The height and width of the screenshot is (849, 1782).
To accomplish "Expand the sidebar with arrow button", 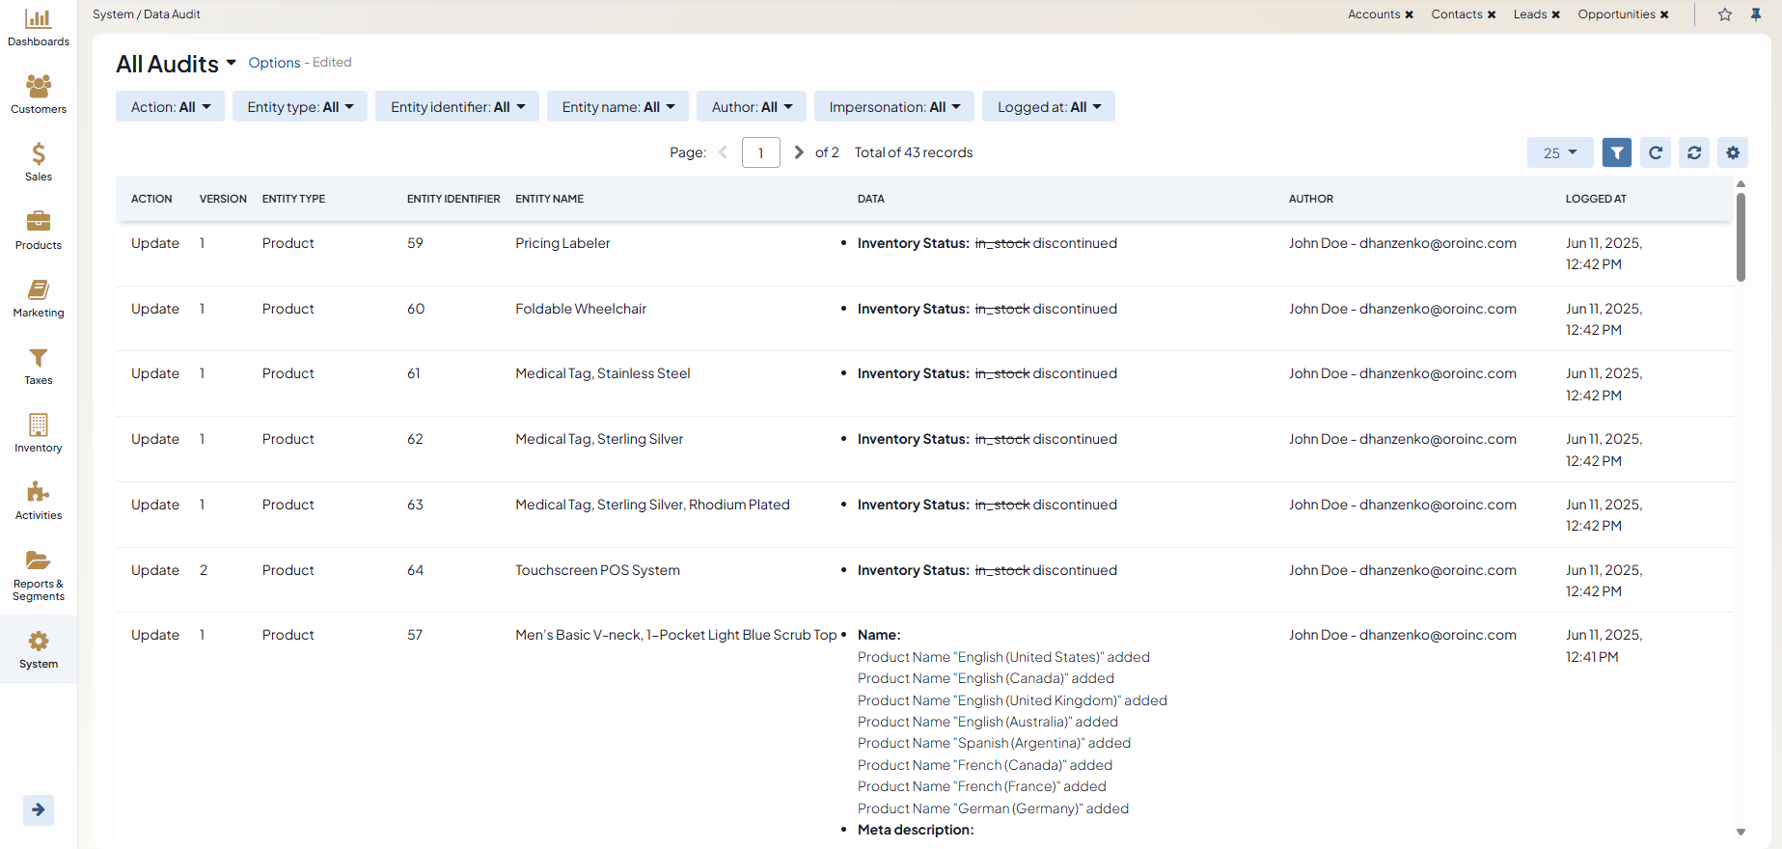I will (39, 809).
